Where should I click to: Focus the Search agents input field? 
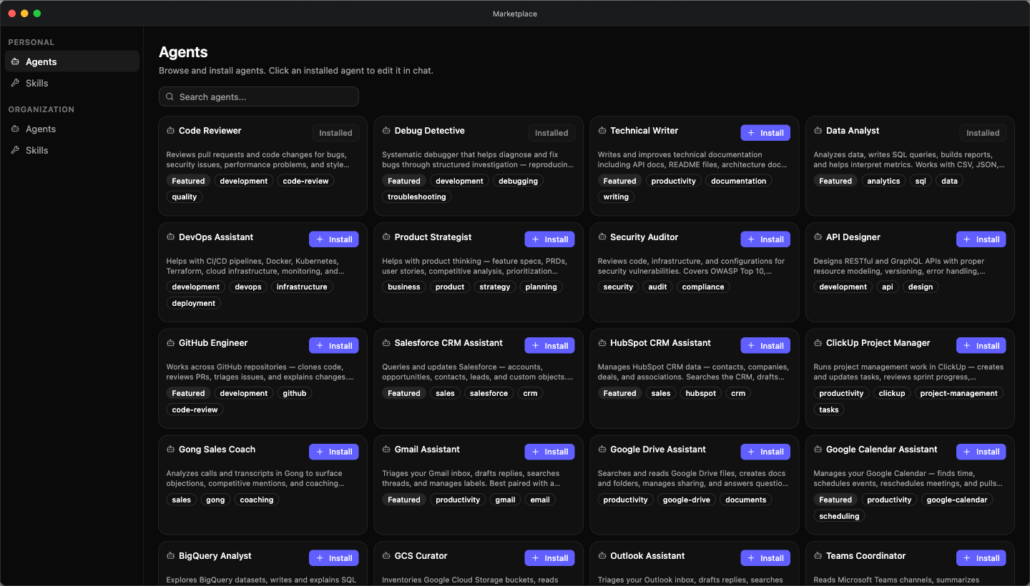259,96
